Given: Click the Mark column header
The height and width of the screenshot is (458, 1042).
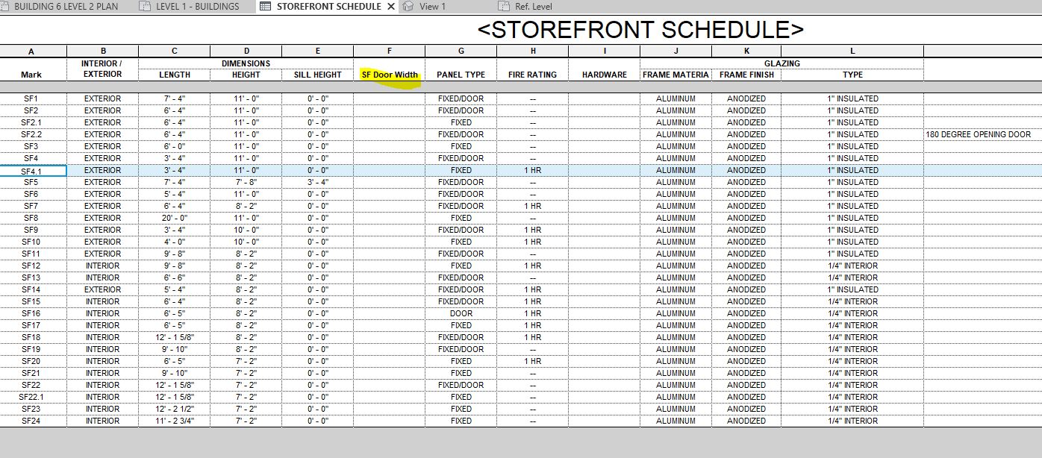Looking at the screenshot, I should 31,75.
